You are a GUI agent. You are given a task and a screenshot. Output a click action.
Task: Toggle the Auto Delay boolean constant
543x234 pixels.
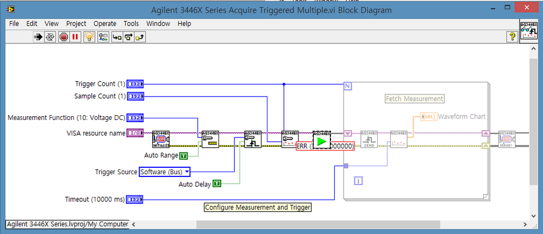point(217,184)
